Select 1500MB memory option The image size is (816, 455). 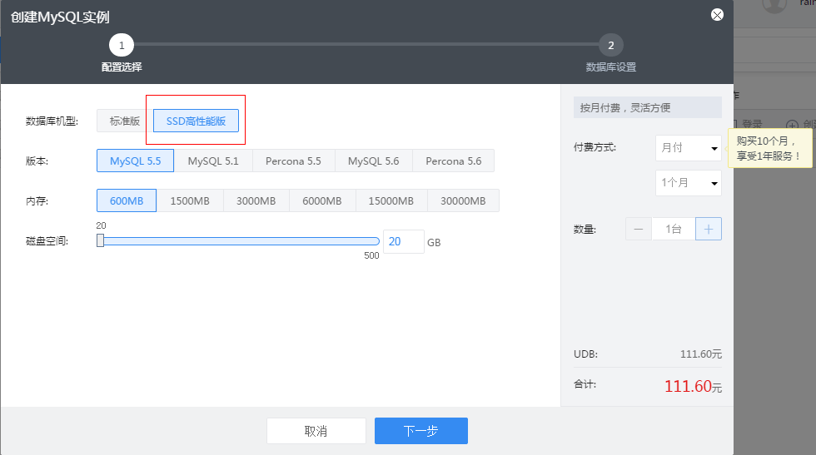coord(190,200)
